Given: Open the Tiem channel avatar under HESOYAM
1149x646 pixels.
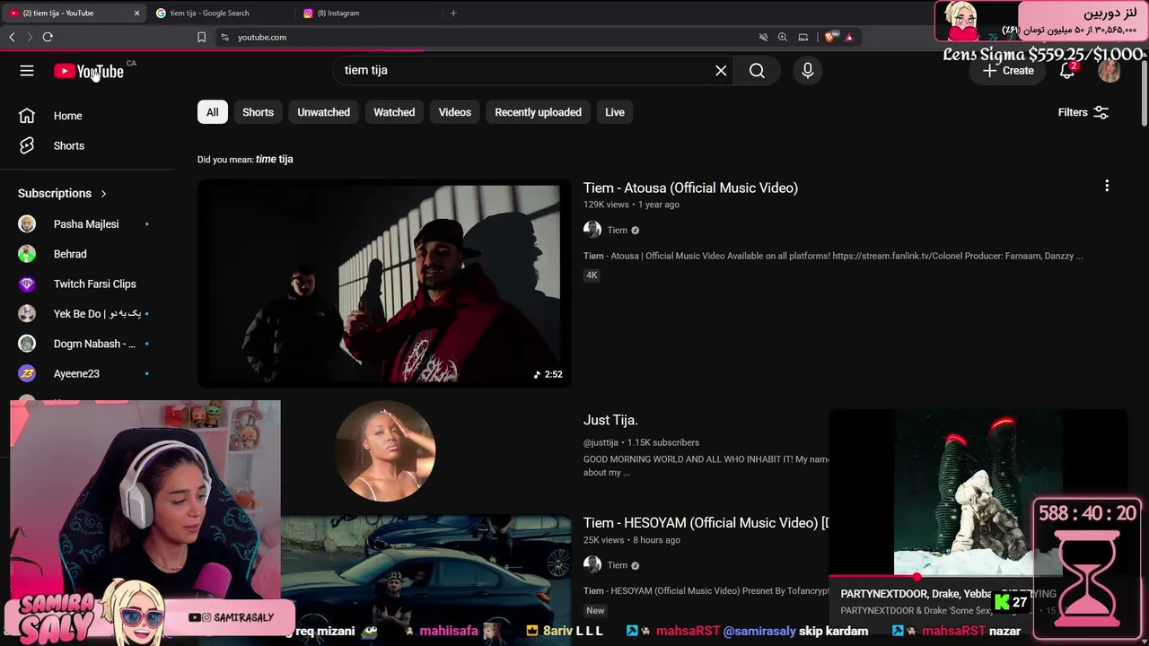Looking at the screenshot, I should click(x=592, y=564).
